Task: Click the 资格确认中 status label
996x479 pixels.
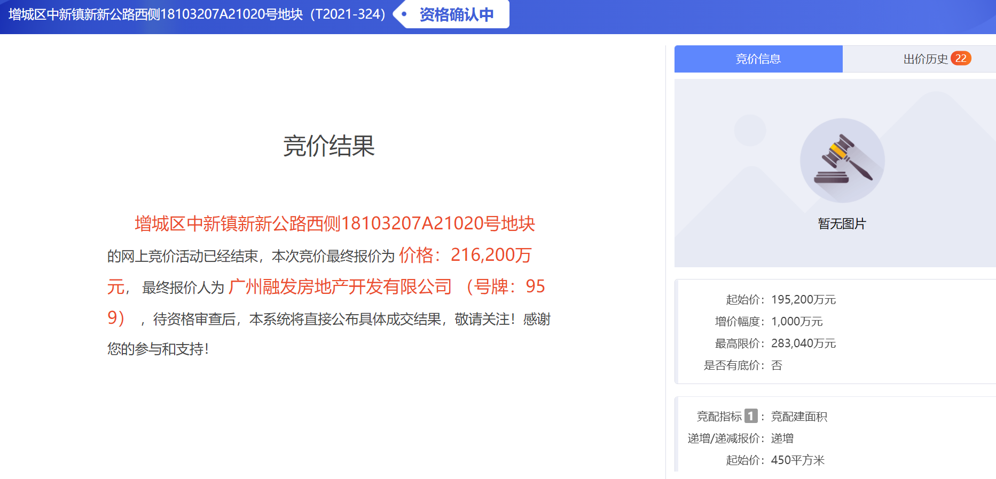Action: coord(456,14)
